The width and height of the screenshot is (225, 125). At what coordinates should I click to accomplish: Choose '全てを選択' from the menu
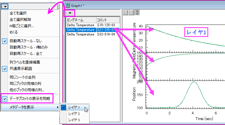18,13
